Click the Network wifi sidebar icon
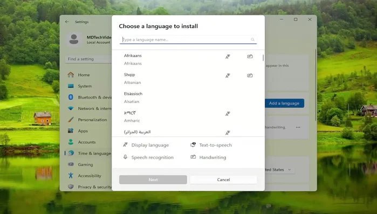 [x=71, y=108]
